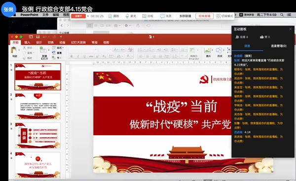This screenshot has width=296, height=181.
Task: Open macOS Spotlight search icon
Action: pos(282,15)
